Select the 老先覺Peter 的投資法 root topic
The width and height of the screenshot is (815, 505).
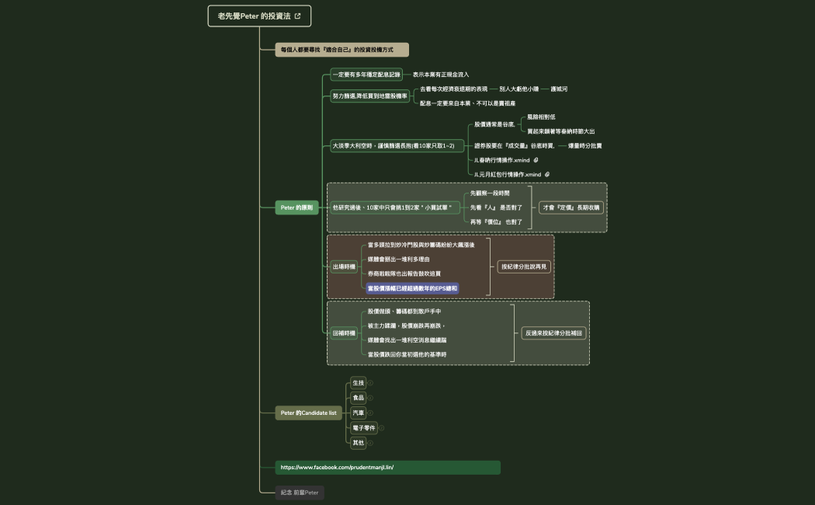254,16
